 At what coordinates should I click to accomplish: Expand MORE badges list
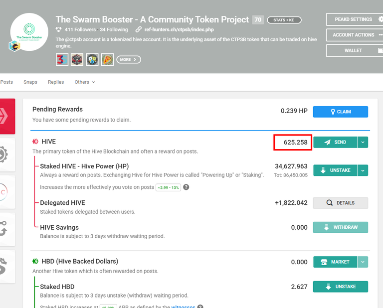[129, 59]
